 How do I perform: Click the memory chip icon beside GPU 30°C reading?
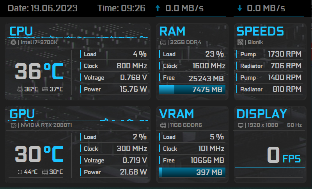tap(45, 172)
